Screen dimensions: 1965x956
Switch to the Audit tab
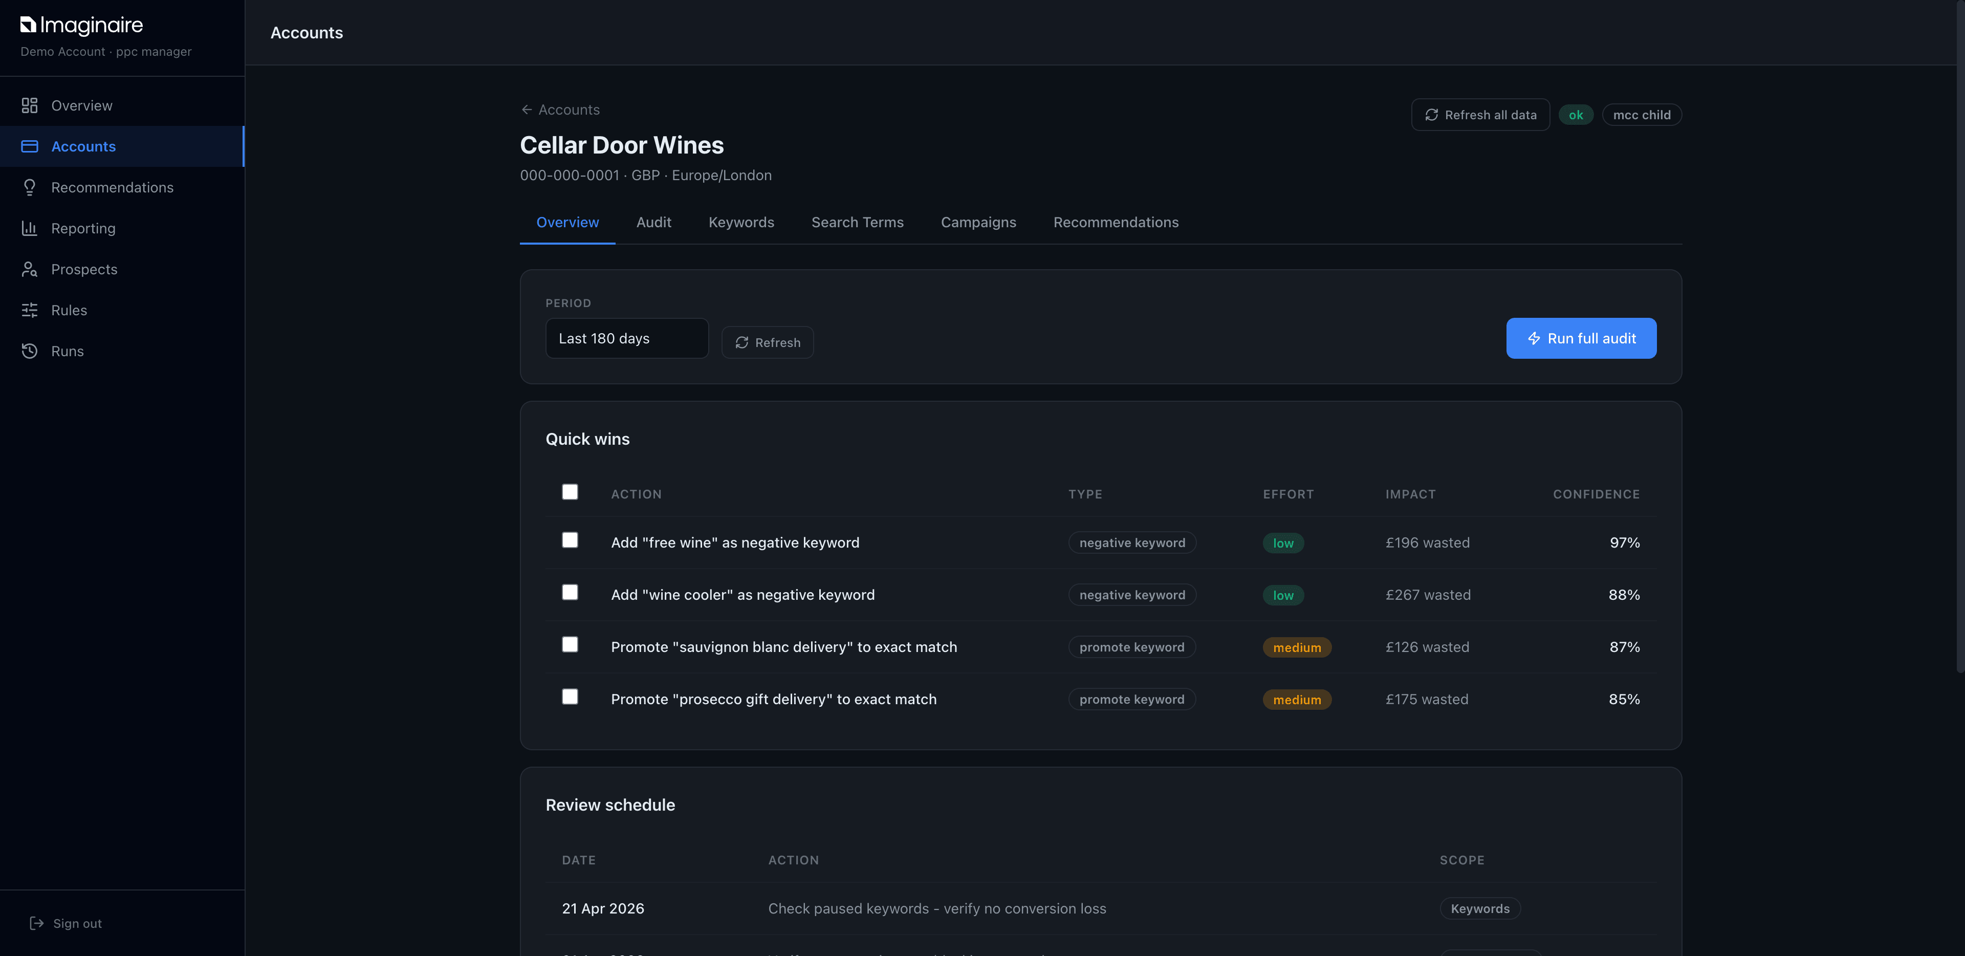tap(654, 222)
